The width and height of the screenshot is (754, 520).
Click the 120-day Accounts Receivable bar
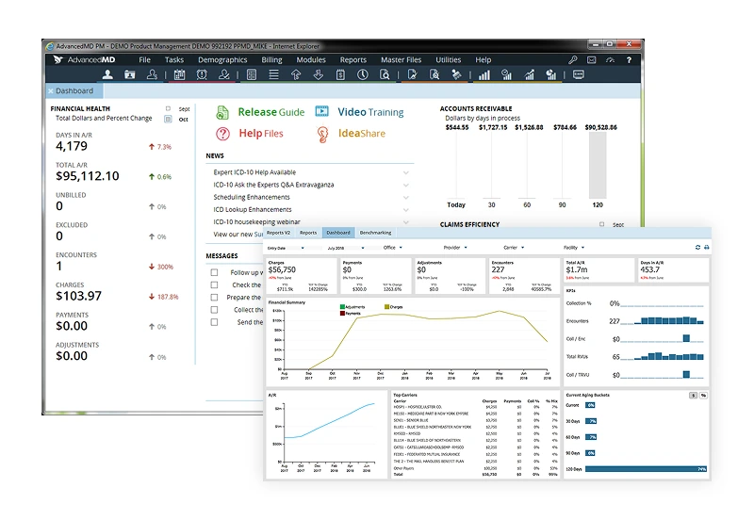[598, 165]
